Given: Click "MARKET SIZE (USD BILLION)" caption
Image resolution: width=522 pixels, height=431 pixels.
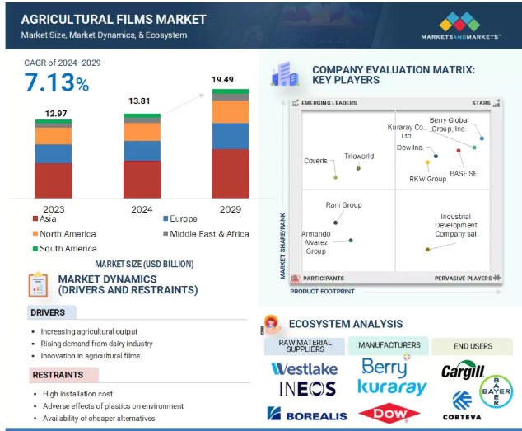Looking at the screenshot, I should coord(144,264).
